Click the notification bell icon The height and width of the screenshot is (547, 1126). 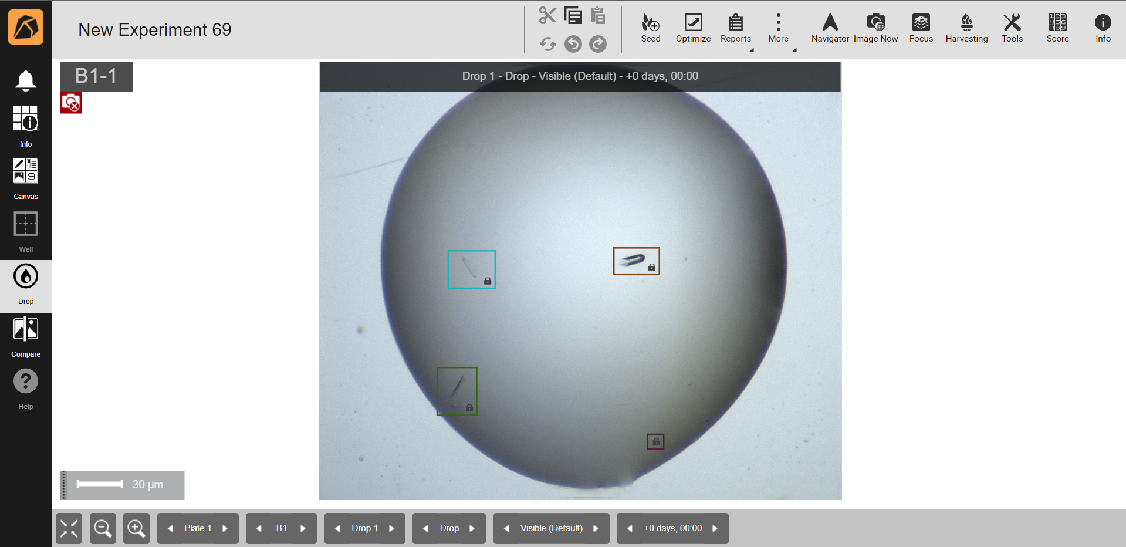[26, 81]
